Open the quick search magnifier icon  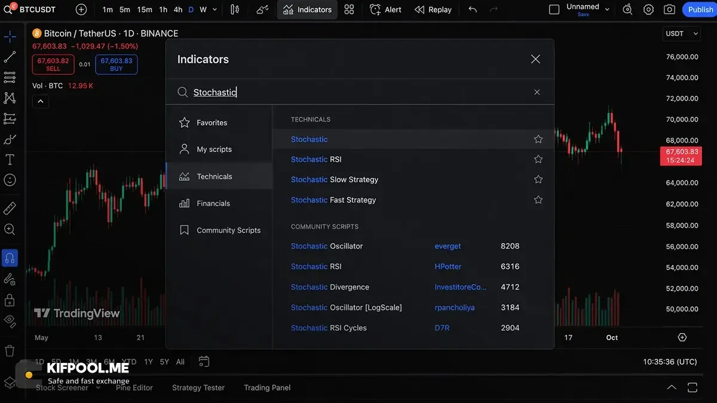(627, 10)
